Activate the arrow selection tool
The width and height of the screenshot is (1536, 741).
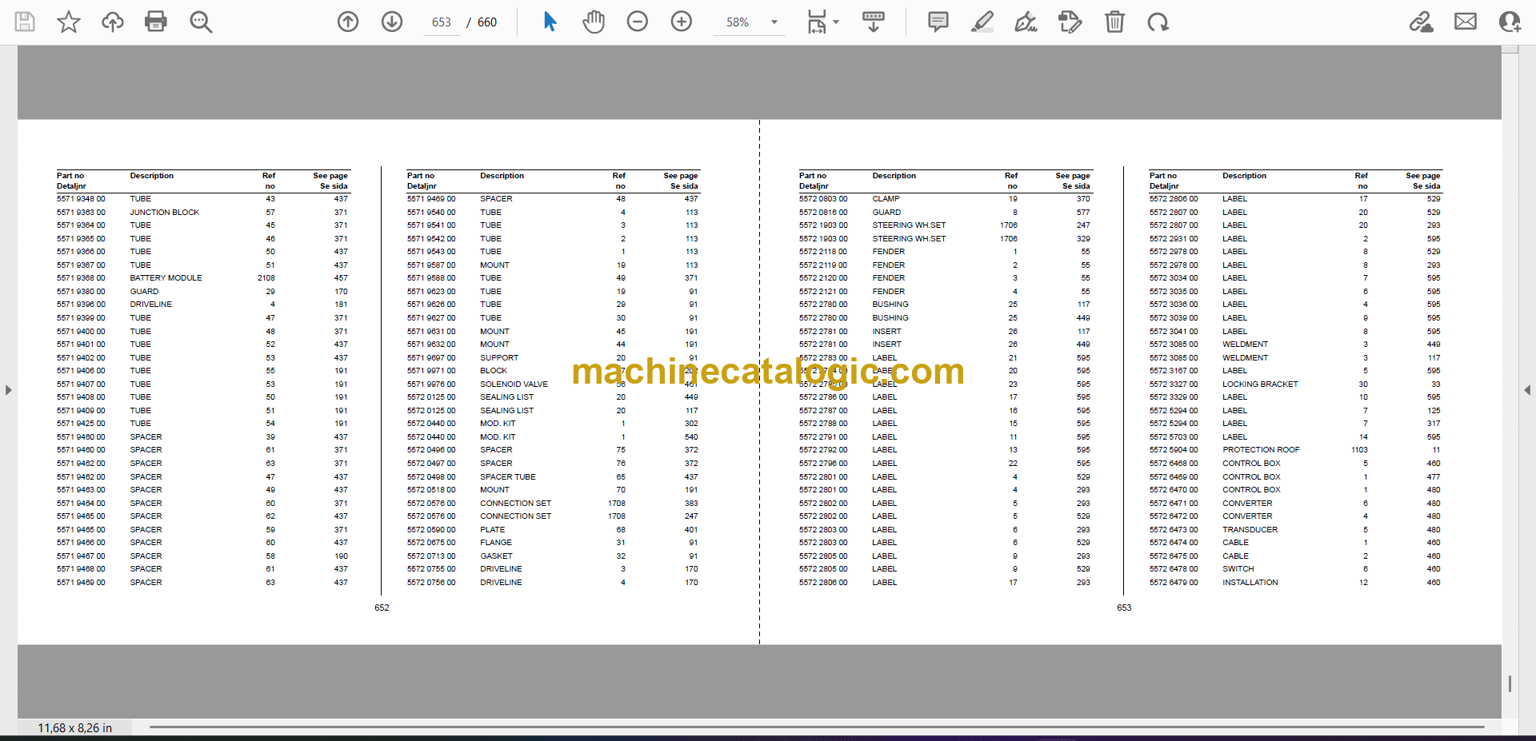point(550,22)
